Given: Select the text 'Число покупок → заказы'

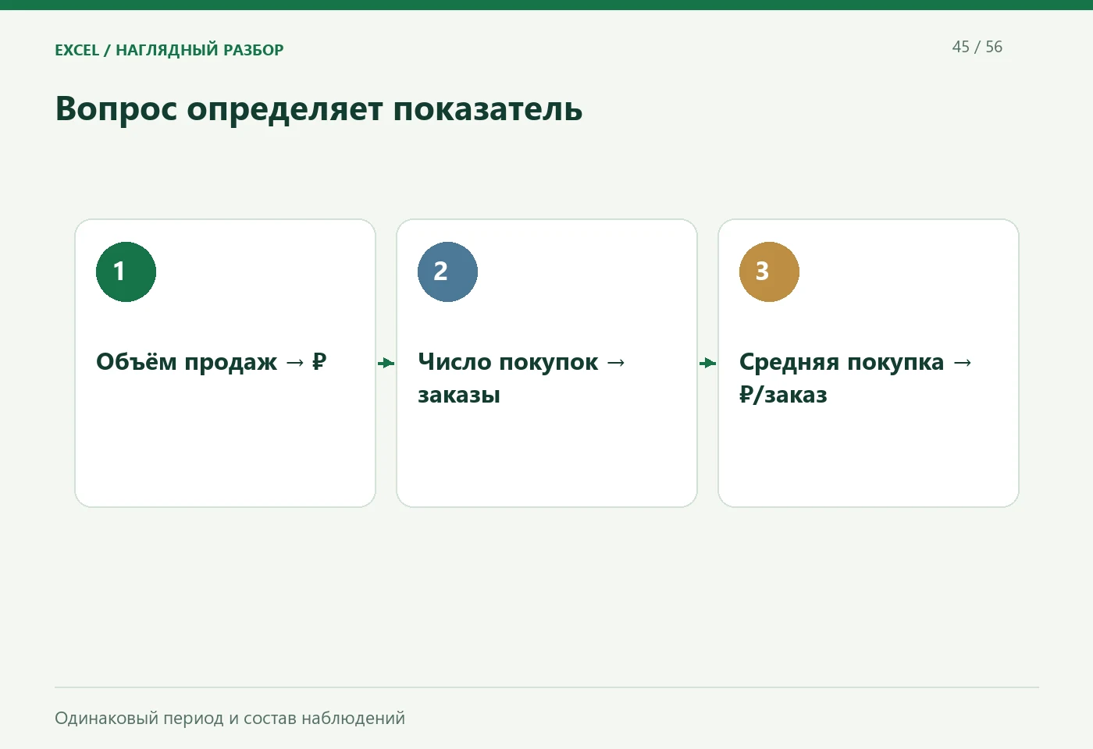Looking at the screenshot, I should click(x=522, y=378).
